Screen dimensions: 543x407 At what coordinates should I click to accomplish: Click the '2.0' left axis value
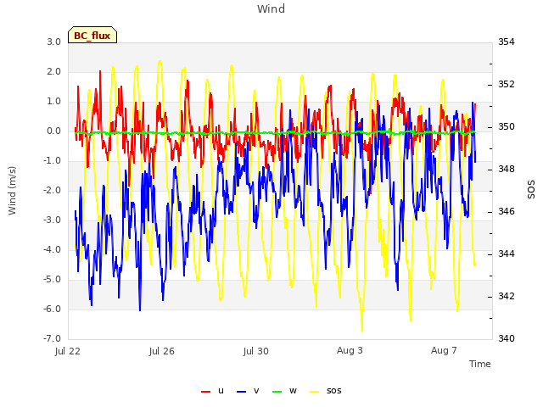54,71
